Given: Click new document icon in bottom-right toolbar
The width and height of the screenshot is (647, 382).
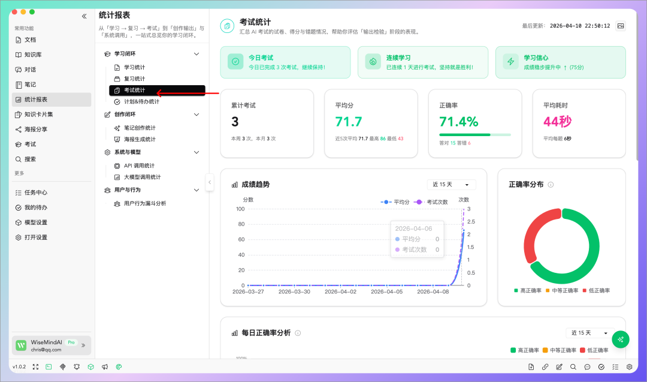Looking at the screenshot, I should coord(531,367).
